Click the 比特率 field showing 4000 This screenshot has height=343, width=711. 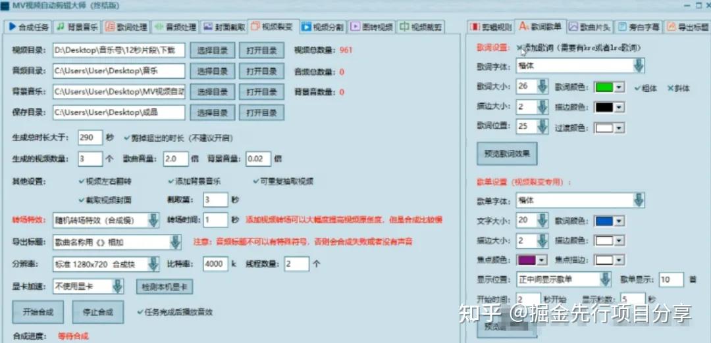[x=215, y=263]
